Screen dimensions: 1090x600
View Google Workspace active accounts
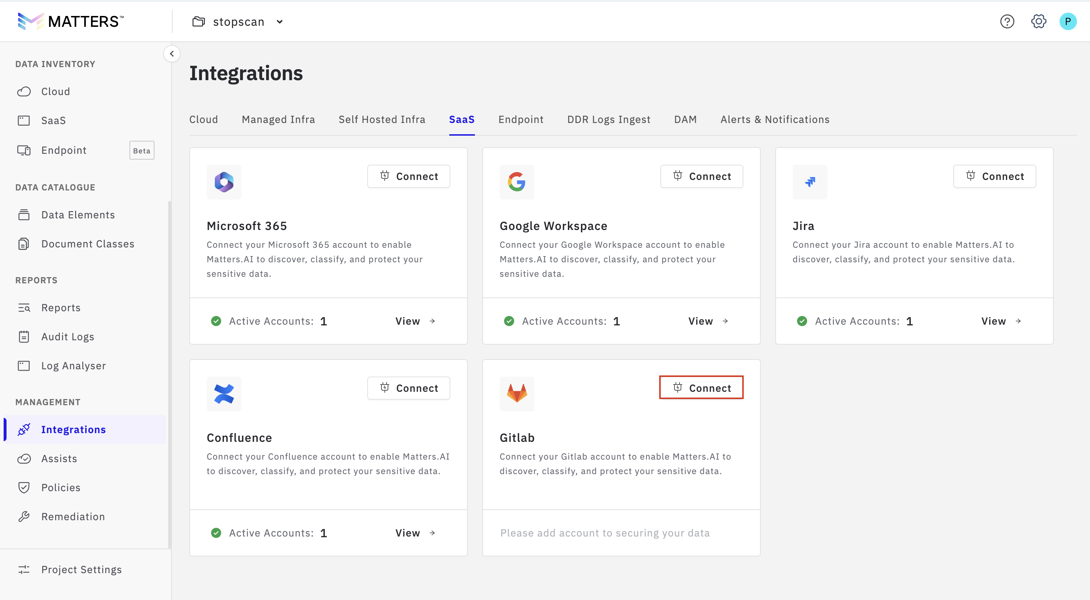pos(708,321)
